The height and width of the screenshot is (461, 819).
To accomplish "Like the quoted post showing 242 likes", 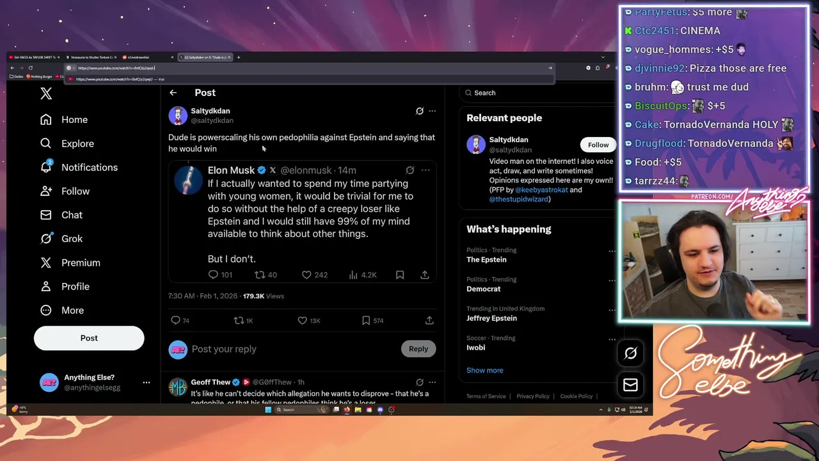I will pyautogui.click(x=306, y=275).
